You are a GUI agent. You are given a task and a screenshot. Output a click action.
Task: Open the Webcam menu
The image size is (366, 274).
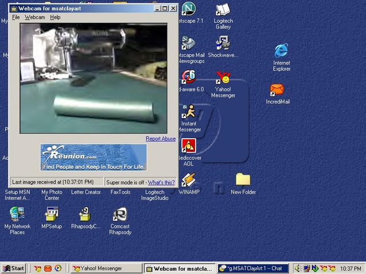tap(35, 17)
